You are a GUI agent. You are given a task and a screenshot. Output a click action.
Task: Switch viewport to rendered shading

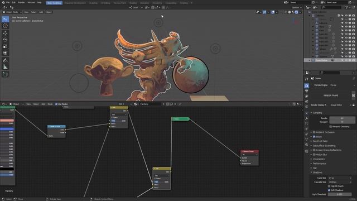click(297, 12)
